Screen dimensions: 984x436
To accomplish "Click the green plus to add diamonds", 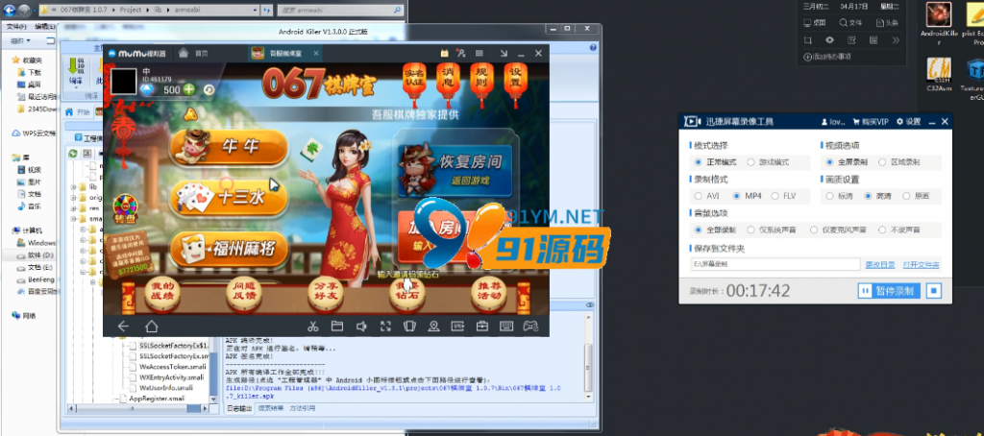I will point(188,89).
